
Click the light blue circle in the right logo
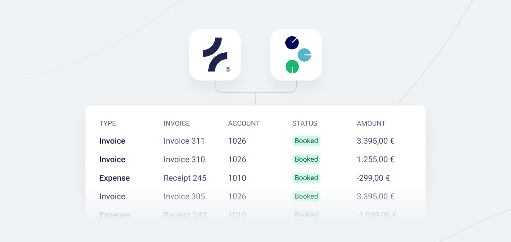click(x=304, y=55)
